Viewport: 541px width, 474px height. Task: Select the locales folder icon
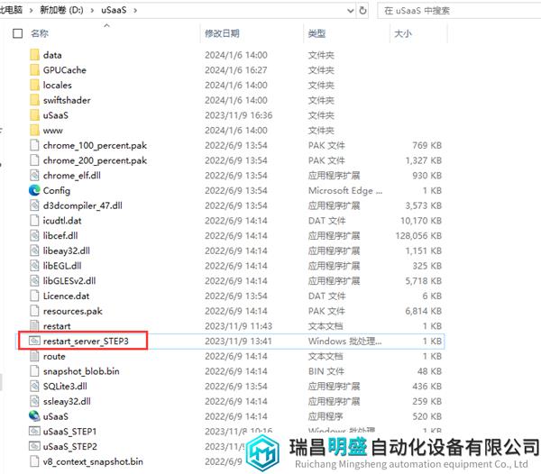coord(34,85)
